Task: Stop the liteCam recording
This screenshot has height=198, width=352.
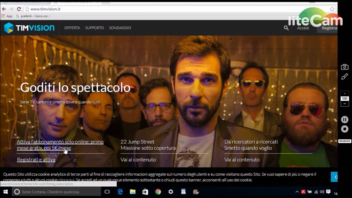Action: (x=345, y=129)
